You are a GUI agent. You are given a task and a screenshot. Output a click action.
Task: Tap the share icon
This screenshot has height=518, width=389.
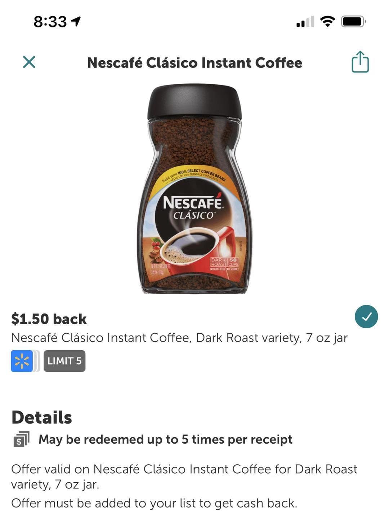(360, 62)
